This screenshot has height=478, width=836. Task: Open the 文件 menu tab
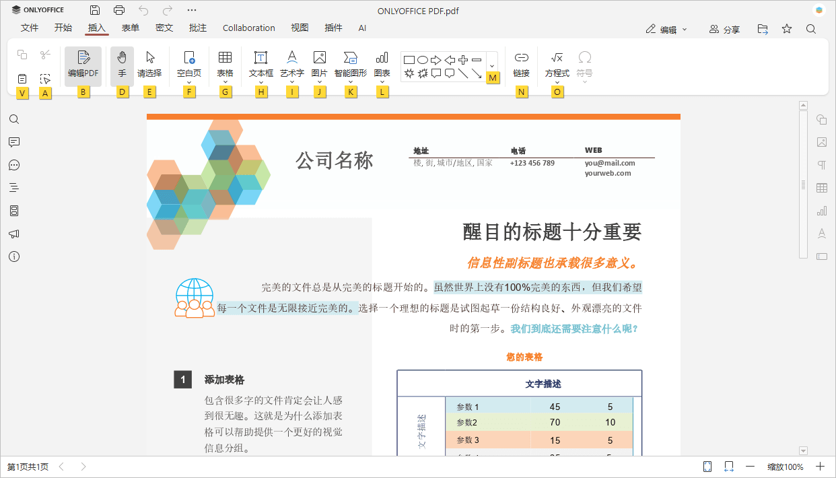[30, 28]
